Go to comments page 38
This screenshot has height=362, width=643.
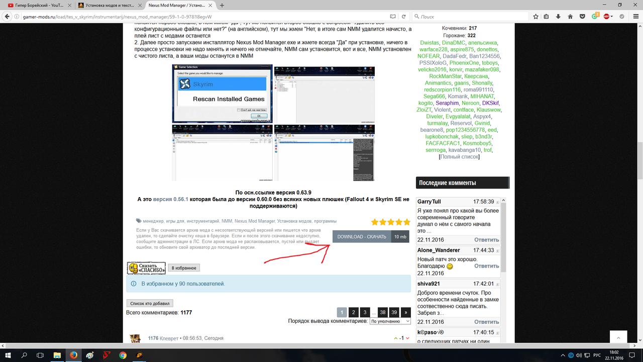383,312
